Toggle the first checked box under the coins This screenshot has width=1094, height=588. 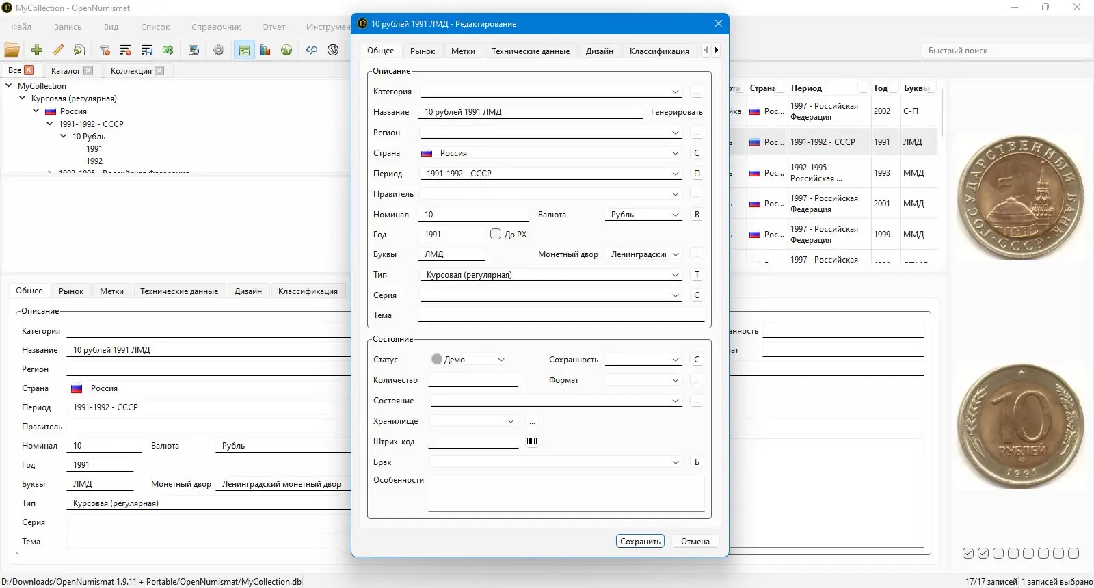[968, 553]
